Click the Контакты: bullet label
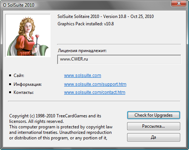This screenshot has width=189, height=150. (23, 92)
